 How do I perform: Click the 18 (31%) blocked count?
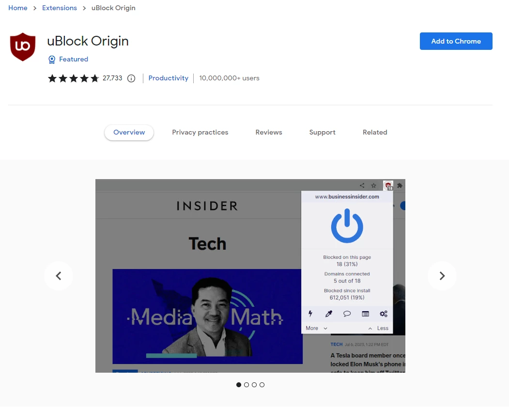pos(347,264)
